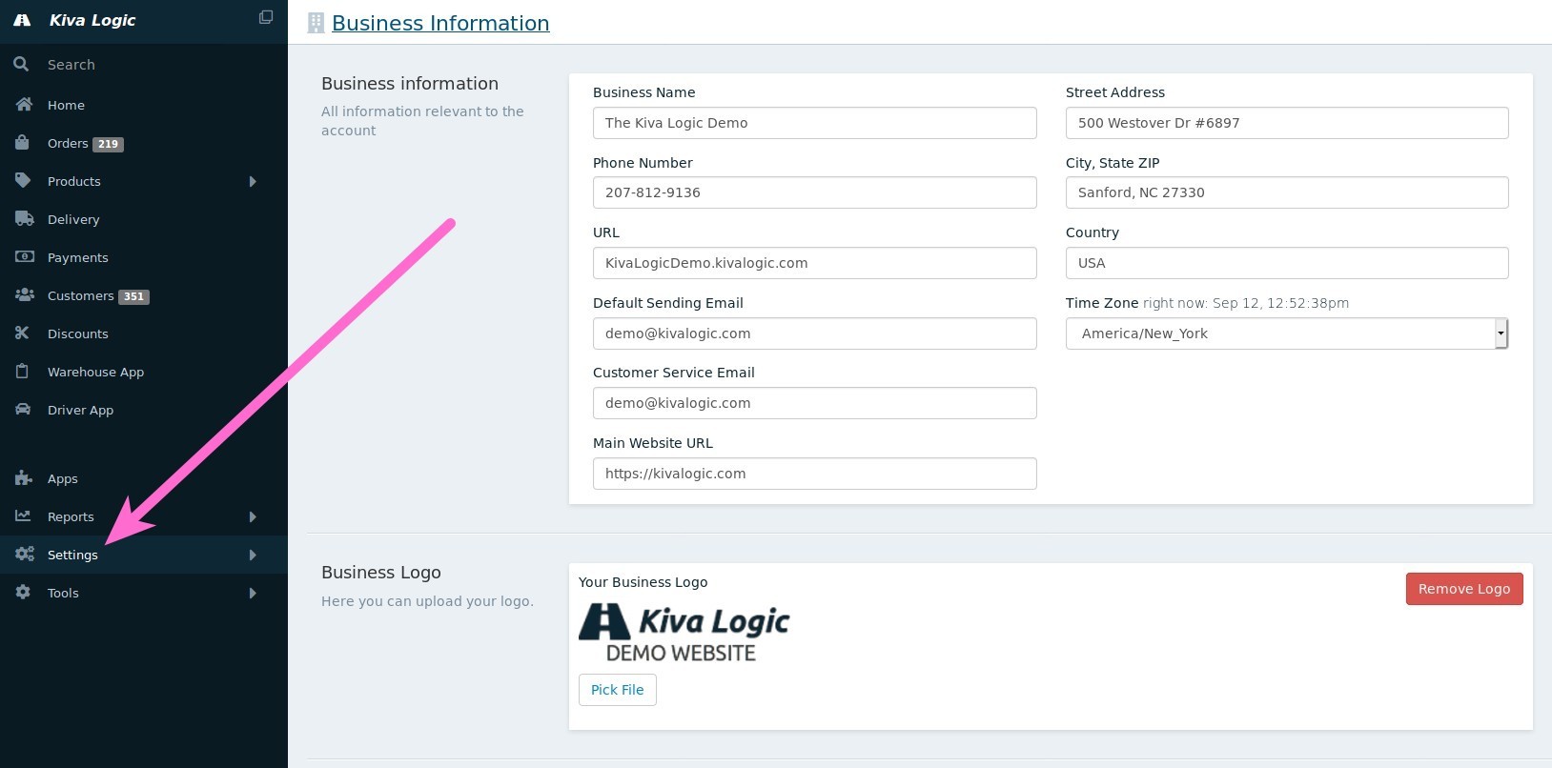Click the Delivery truck icon

pyautogui.click(x=25, y=219)
